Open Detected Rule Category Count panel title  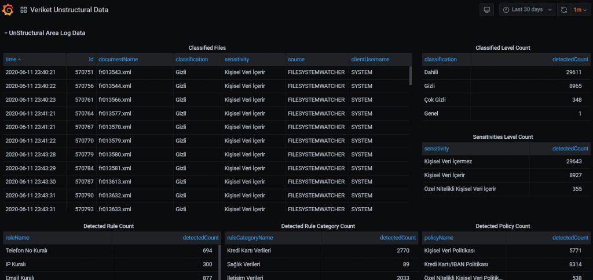[318, 226]
